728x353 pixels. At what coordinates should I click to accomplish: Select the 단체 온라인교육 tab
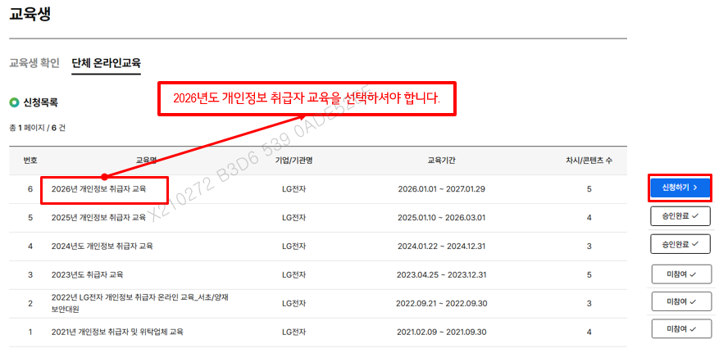pyautogui.click(x=106, y=62)
